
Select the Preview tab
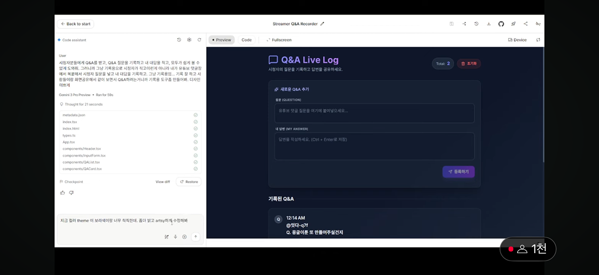pyautogui.click(x=221, y=40)
